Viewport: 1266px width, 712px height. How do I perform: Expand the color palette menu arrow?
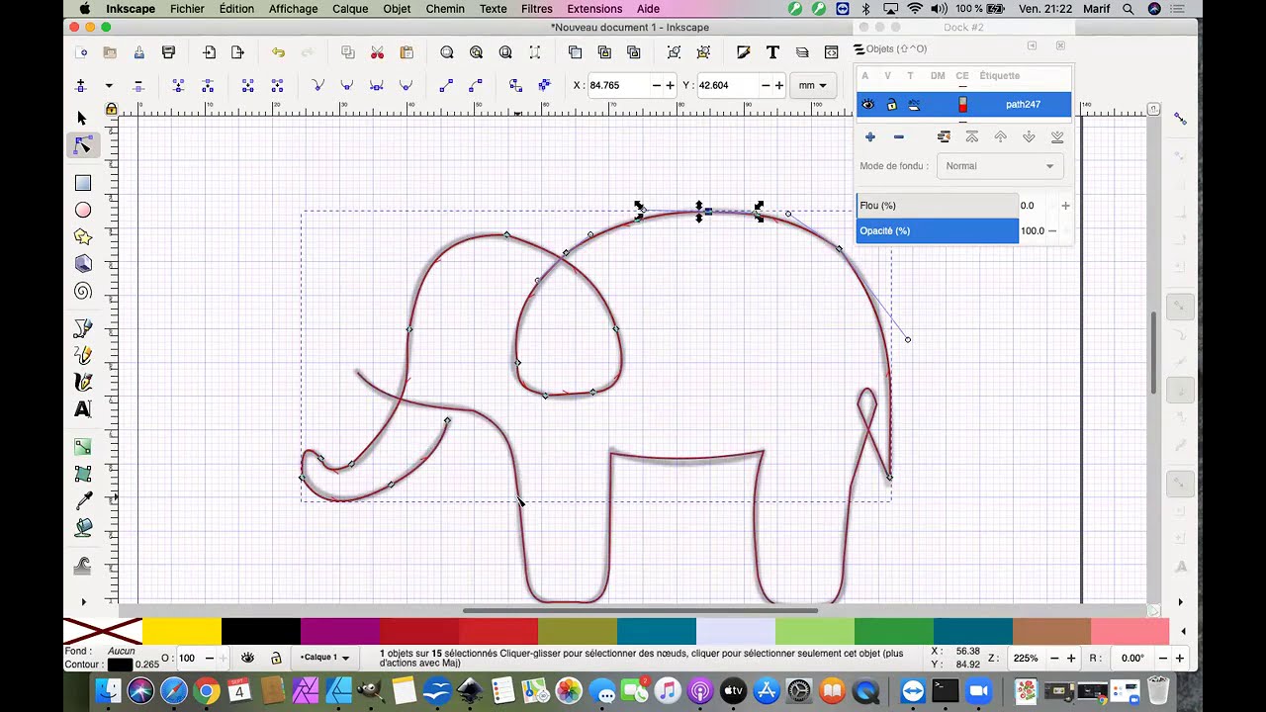1183,631
